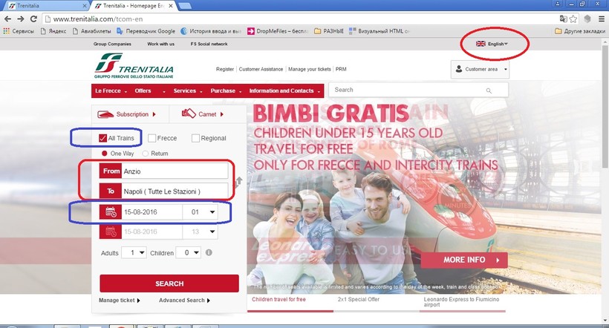
Task: Check the Frecce checkbox
Action: 152,138
